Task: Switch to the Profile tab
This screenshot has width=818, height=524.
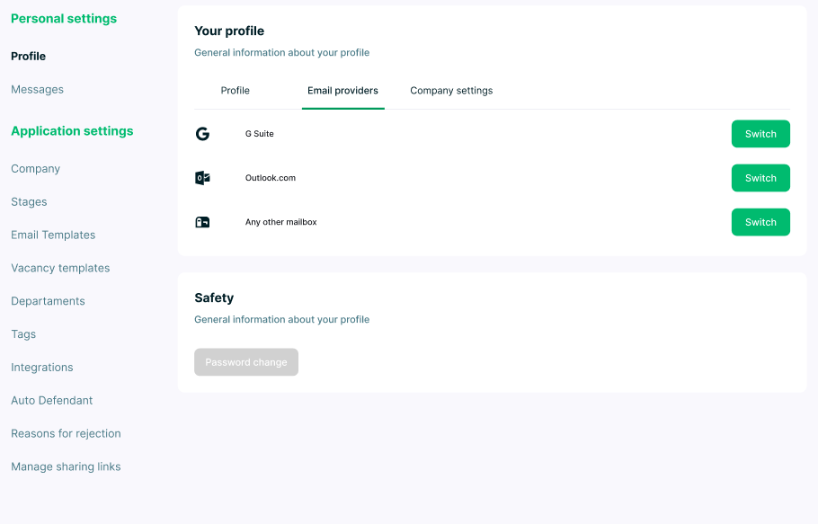Action: (x=236, y=91)
